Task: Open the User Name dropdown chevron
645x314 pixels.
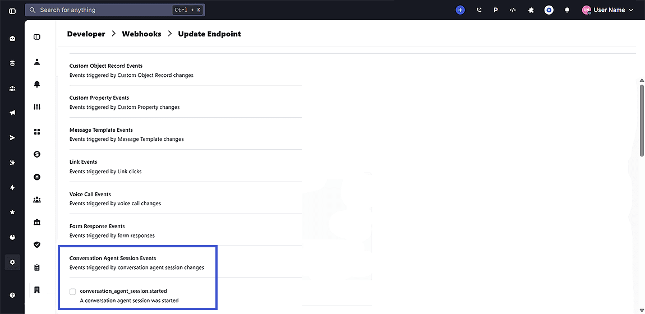Action: click(632, 10)
